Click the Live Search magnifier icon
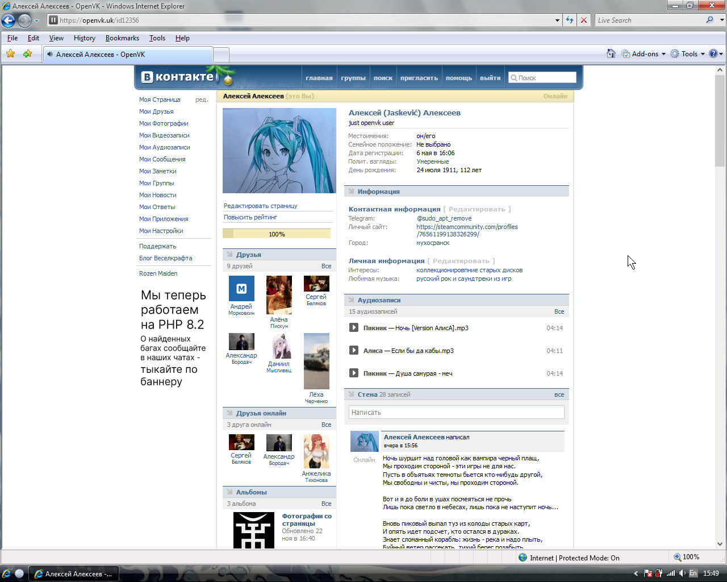727x582 pixels. pyautogui.click(x=709, y=20)
